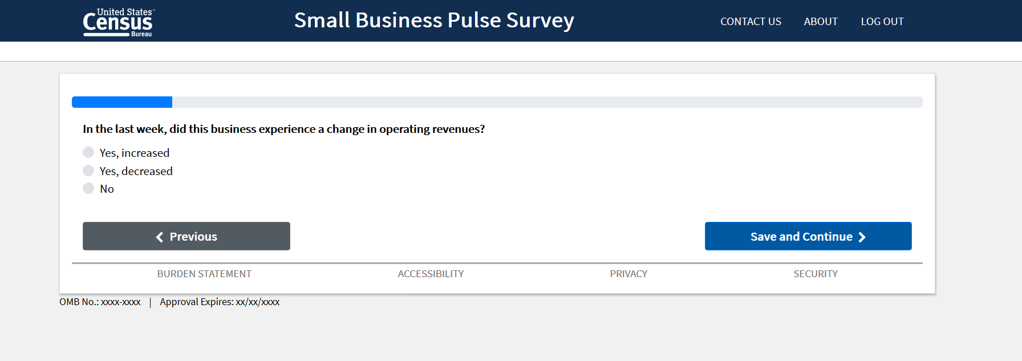Open the Contact Us page
Viewport: 1022px width, 361px height.
click(x=751, y=22)
